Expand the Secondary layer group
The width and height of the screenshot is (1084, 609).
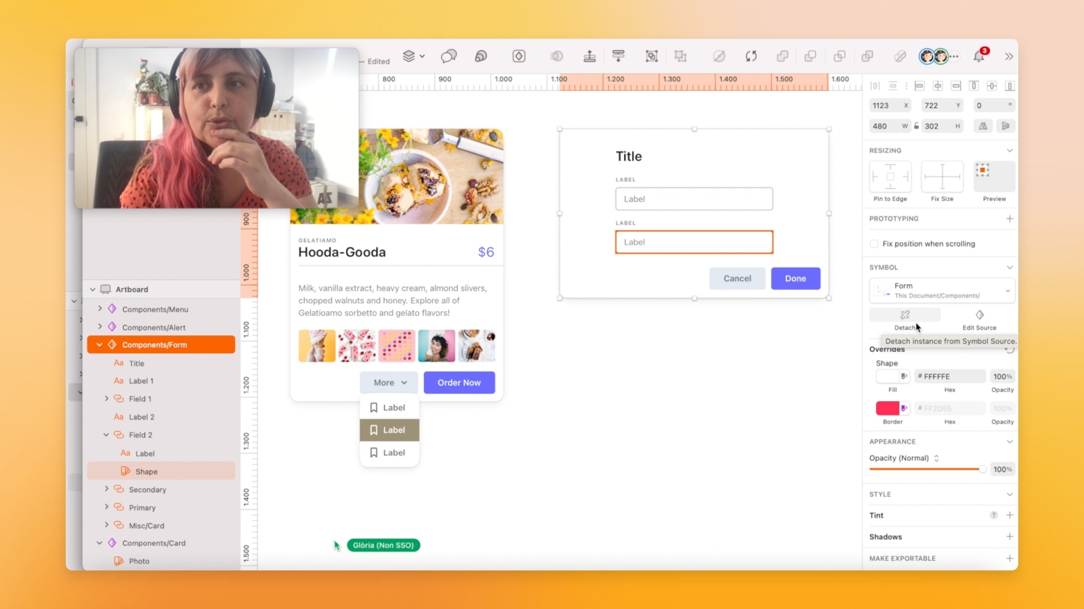point(106,489)
